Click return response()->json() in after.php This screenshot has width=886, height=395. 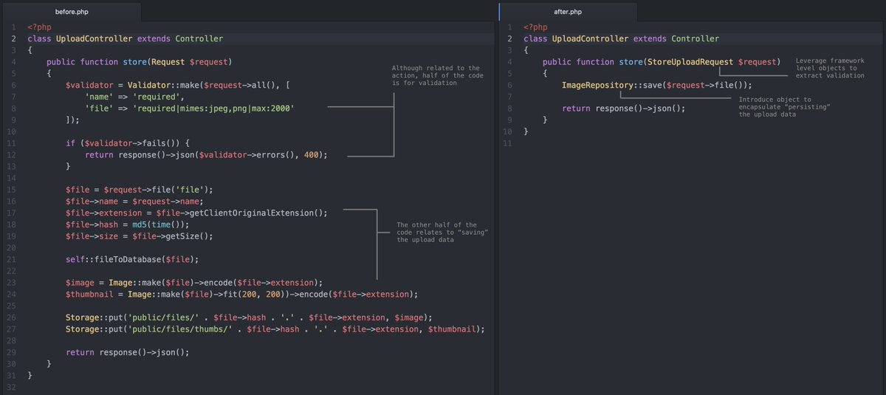point(624,109)
